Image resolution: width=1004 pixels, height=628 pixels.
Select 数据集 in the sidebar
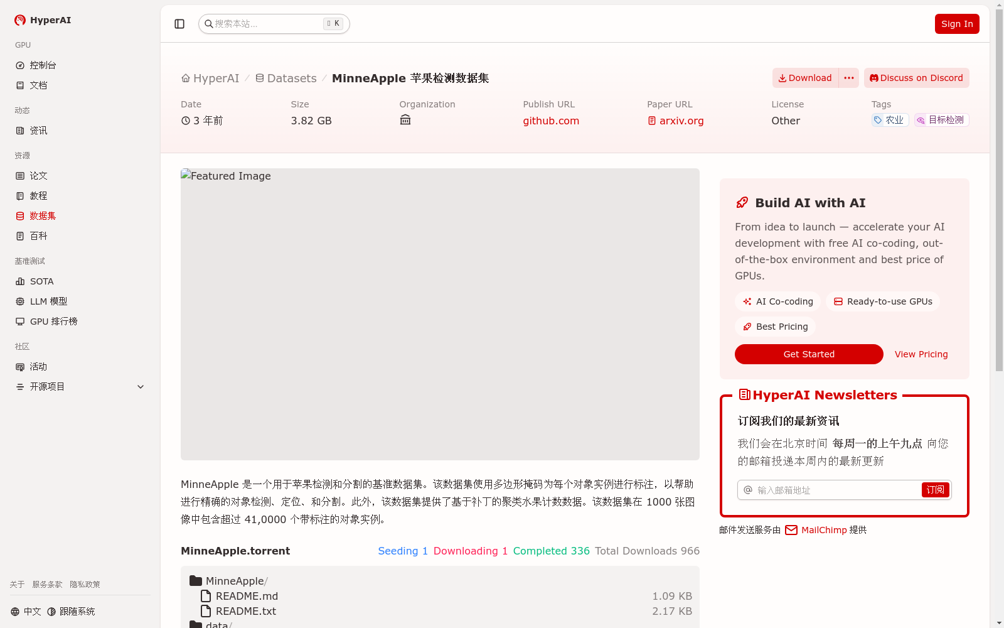pyautogui.click(x=80, y=216)
